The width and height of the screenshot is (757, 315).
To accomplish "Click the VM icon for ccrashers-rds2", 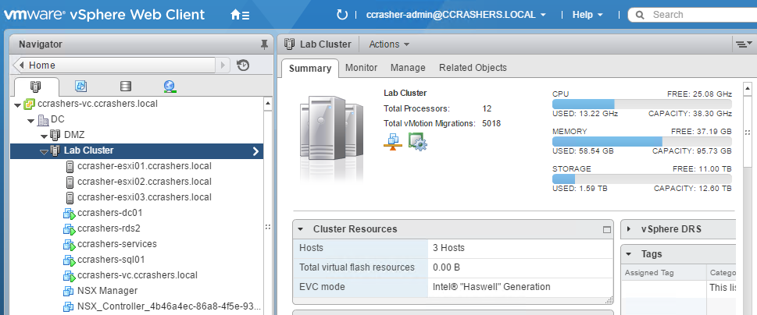I will pyautogui.click(x=69, y=228).
